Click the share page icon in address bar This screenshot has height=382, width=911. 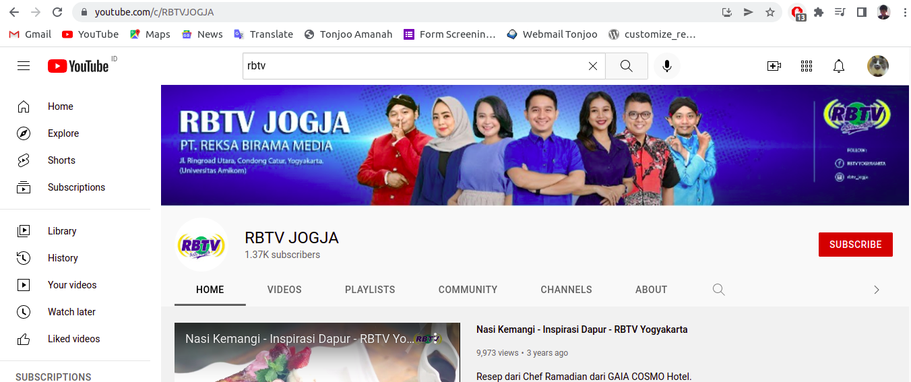[x=748, y=12]
